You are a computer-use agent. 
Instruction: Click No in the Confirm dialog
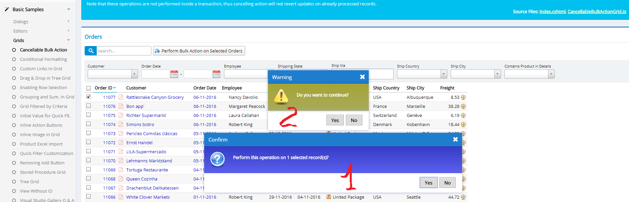pyautogui.click(x=447, y=183)
